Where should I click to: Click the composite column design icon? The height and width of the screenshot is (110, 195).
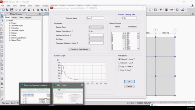[x=166, y=10]
